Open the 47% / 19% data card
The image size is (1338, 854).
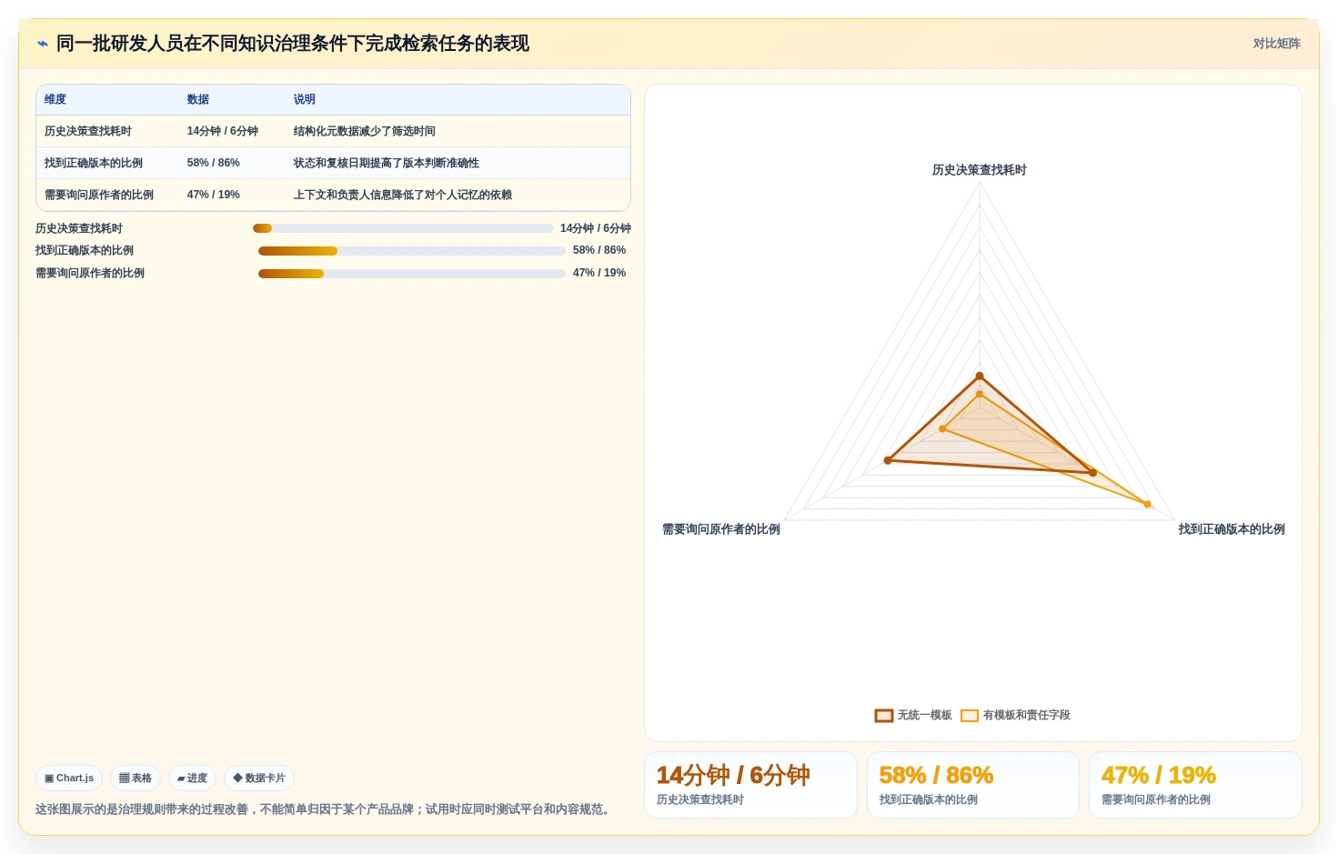tap(1195, 785)
